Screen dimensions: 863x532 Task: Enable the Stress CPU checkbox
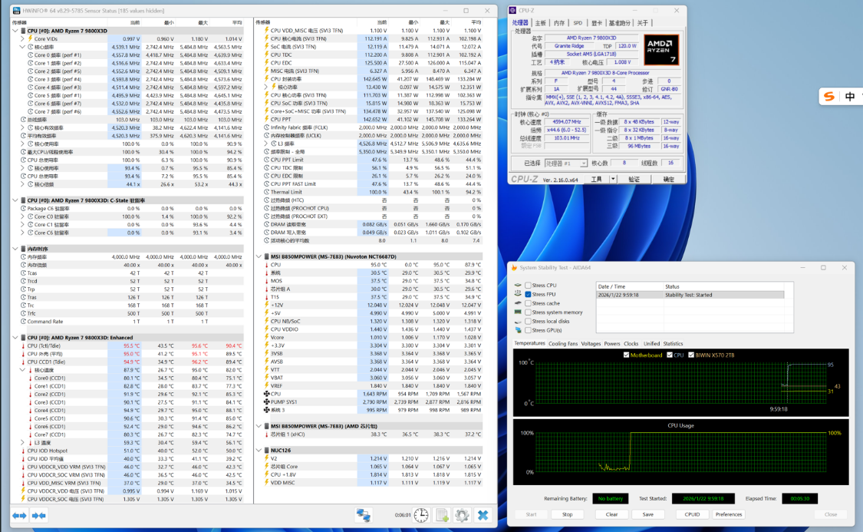pyautogui.click(x=528, y=286)
